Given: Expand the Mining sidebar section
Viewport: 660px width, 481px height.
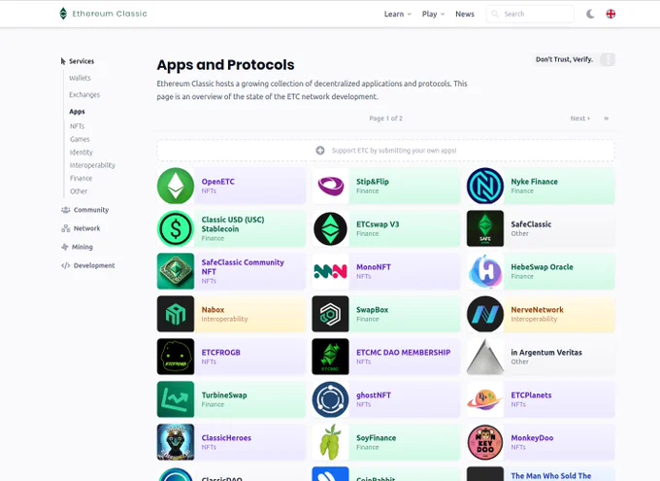Looking at the screenshot, I should [x=77, y=247].
